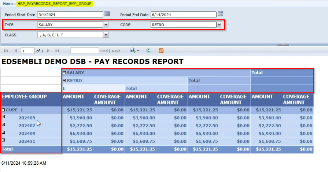328x172 pixels.
Task: Expand the 202407 row
Action: coord(3,124)
